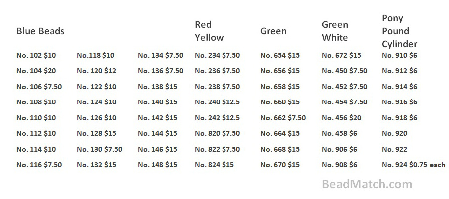Click the No. 120 $12 item
449x199 pixels.
click(96, 71)
